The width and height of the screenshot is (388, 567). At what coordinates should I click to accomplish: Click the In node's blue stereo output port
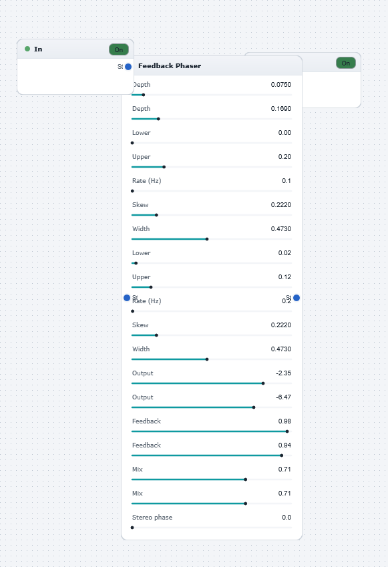pyautogui.click(x=128, y=67)
